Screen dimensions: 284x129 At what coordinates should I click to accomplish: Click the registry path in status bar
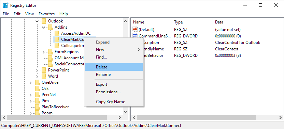point(91,125)
